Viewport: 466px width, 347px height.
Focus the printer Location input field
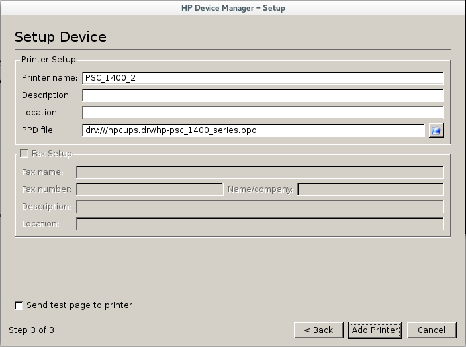263,113
